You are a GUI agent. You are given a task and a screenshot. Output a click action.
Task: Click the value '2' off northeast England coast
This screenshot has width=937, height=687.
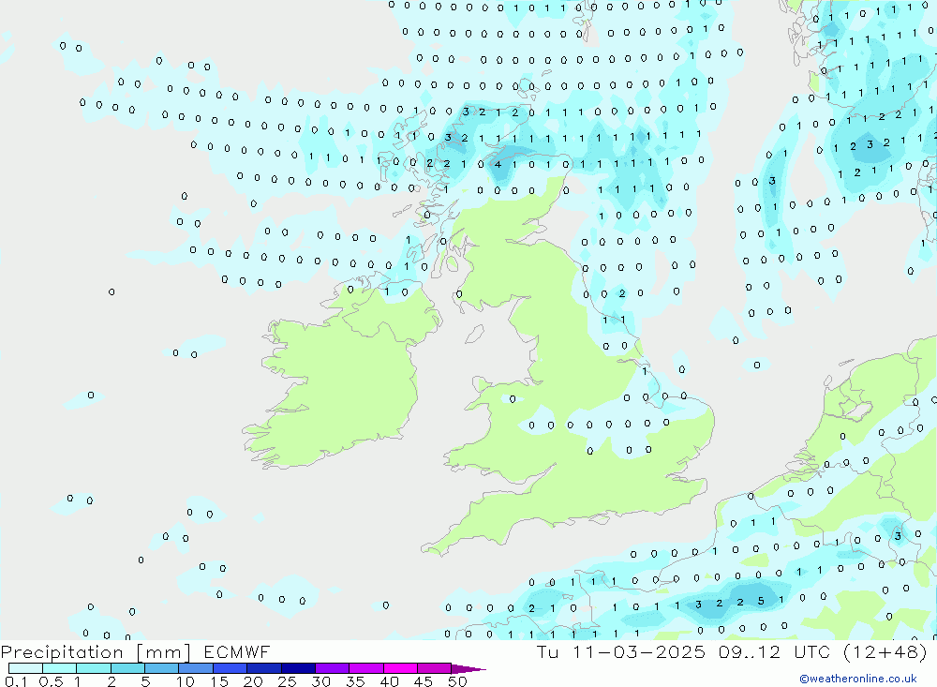tap(622, 293)
